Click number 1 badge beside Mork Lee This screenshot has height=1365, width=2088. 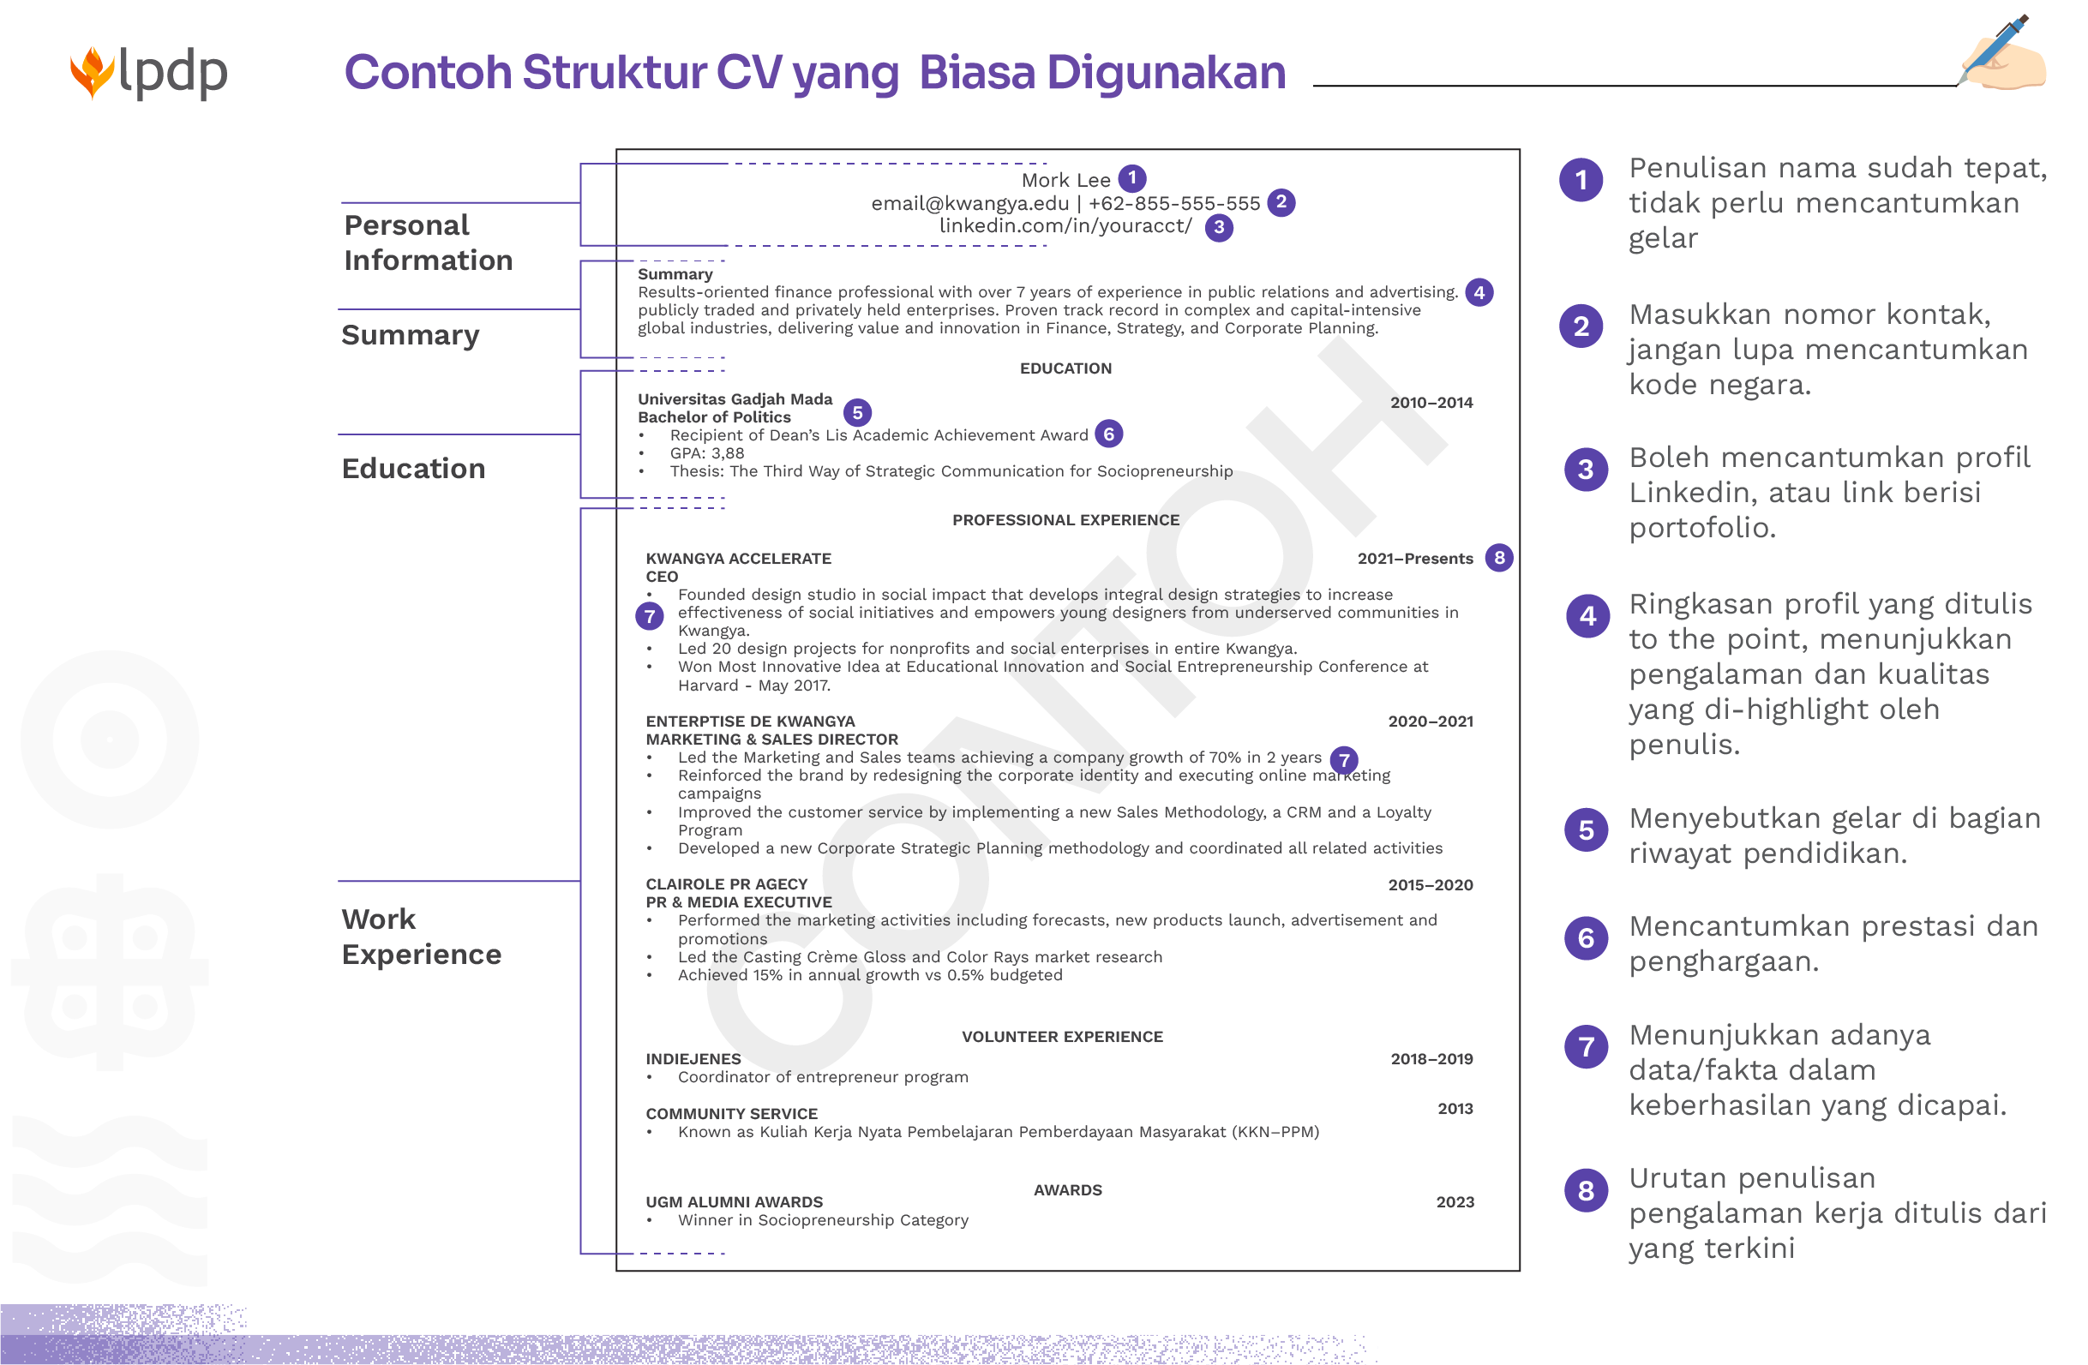1131,179
